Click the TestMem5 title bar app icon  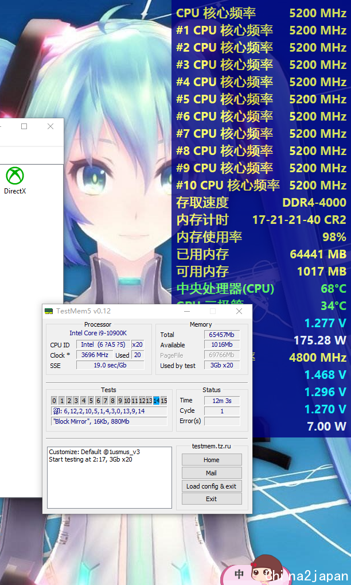(49, 311)
